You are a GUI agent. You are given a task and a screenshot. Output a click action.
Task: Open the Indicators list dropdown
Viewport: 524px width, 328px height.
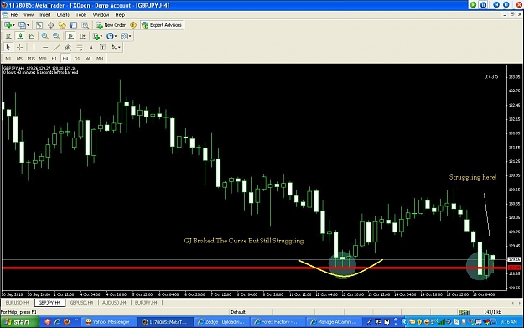(x=97, y=36)
